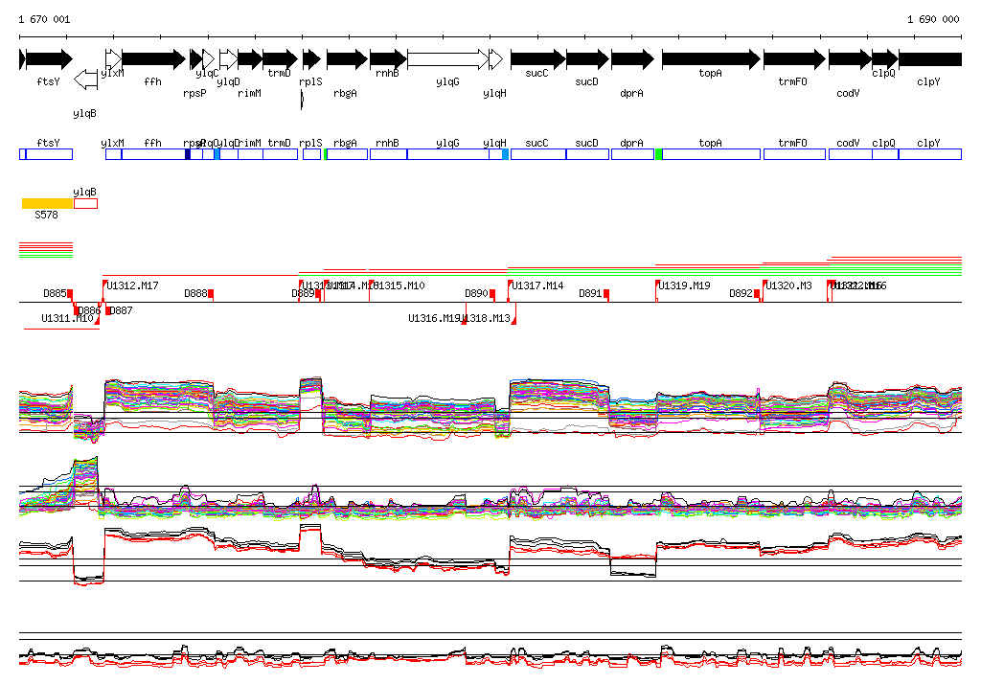Click the black trmFO gene arrow
The image size is (981, 684).
pos(794,59)
